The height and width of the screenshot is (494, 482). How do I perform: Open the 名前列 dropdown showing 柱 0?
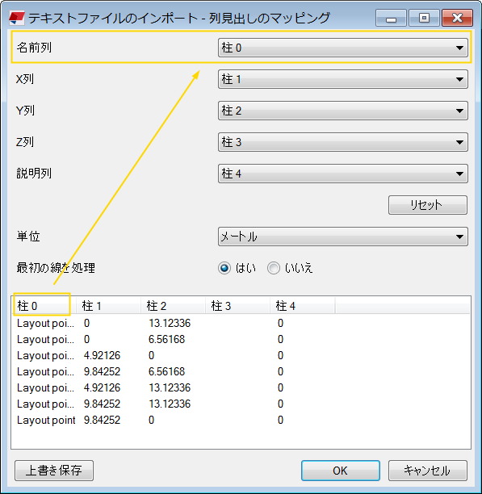tap(343, 48)
